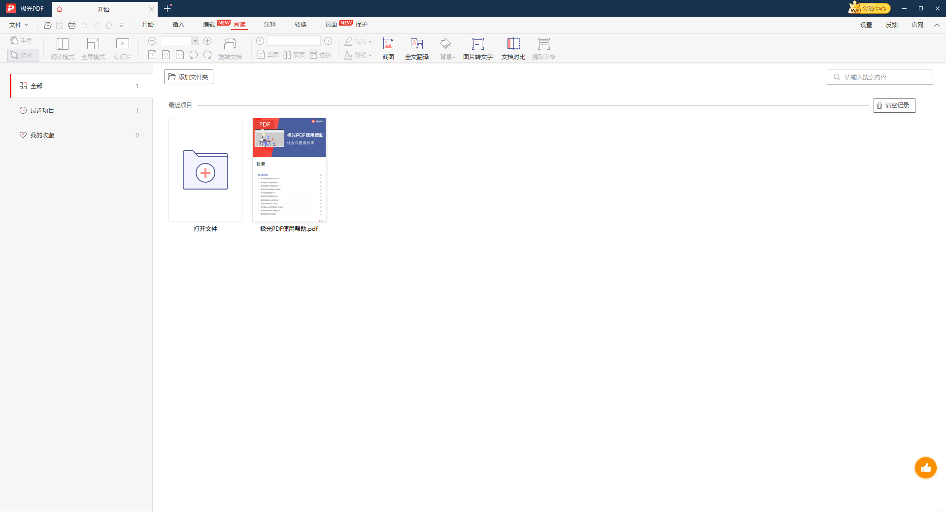Click the zoom in plus icon
The width and height of the screenshot is (946, 512).
click(207, 41)
